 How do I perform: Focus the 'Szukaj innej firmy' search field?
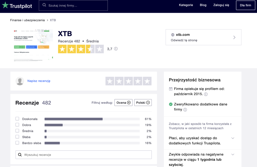click(x=73, y=5)
